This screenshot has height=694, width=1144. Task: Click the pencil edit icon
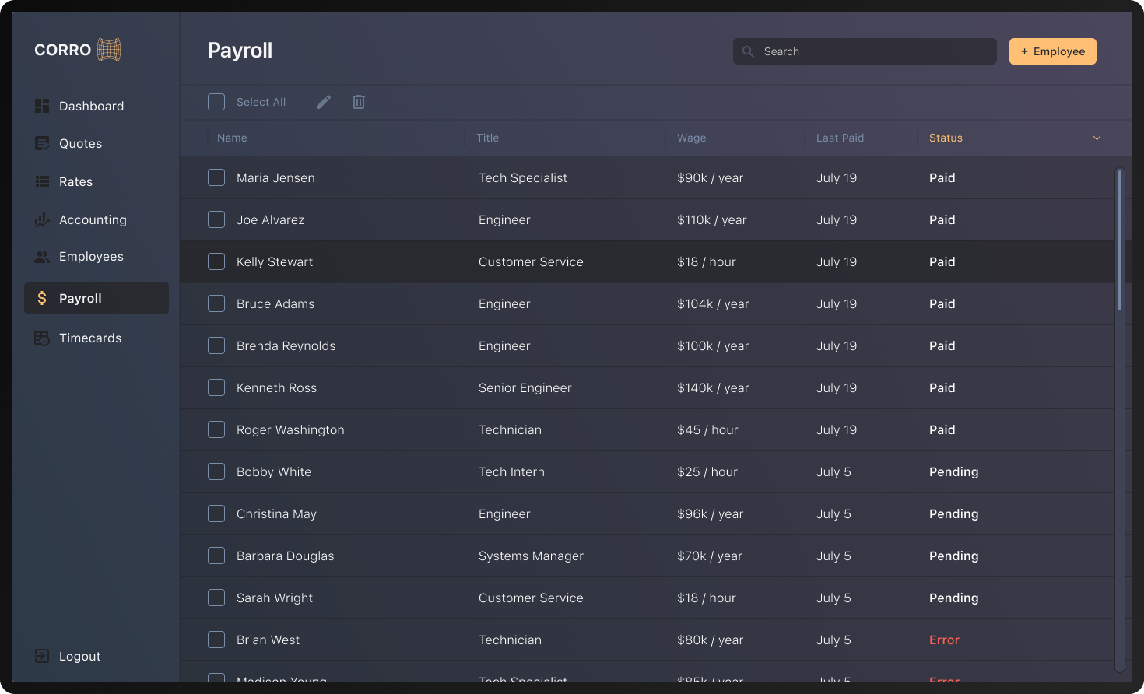coord(324,102)
